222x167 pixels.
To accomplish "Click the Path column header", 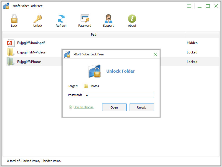I will click(x=94, y=35).
